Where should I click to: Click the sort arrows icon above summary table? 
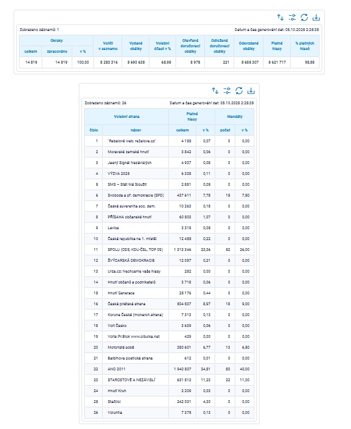point(280,17)
